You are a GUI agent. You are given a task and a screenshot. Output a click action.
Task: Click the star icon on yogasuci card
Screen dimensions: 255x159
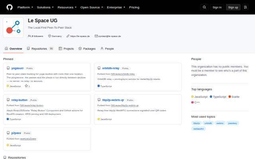tap(26, 86)
